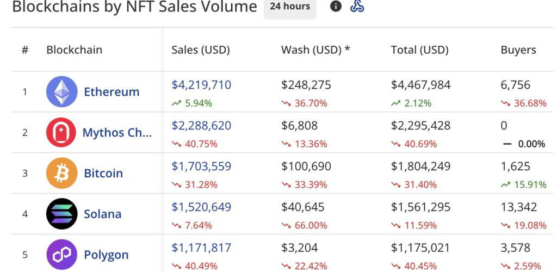Click Bitcoin sales value $1,703,559
The height and width of the screenshot is (272, 557).
201,166
